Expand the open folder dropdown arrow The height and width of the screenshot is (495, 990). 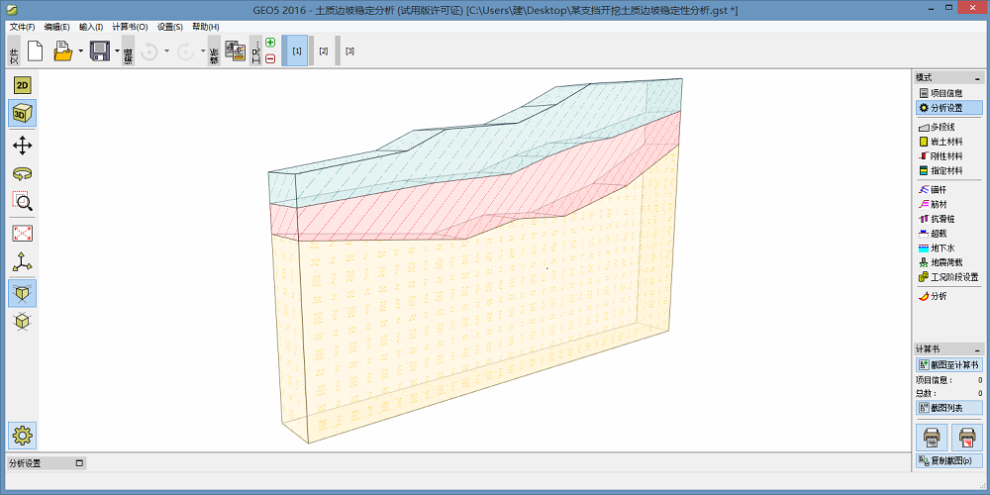[80, 50]
